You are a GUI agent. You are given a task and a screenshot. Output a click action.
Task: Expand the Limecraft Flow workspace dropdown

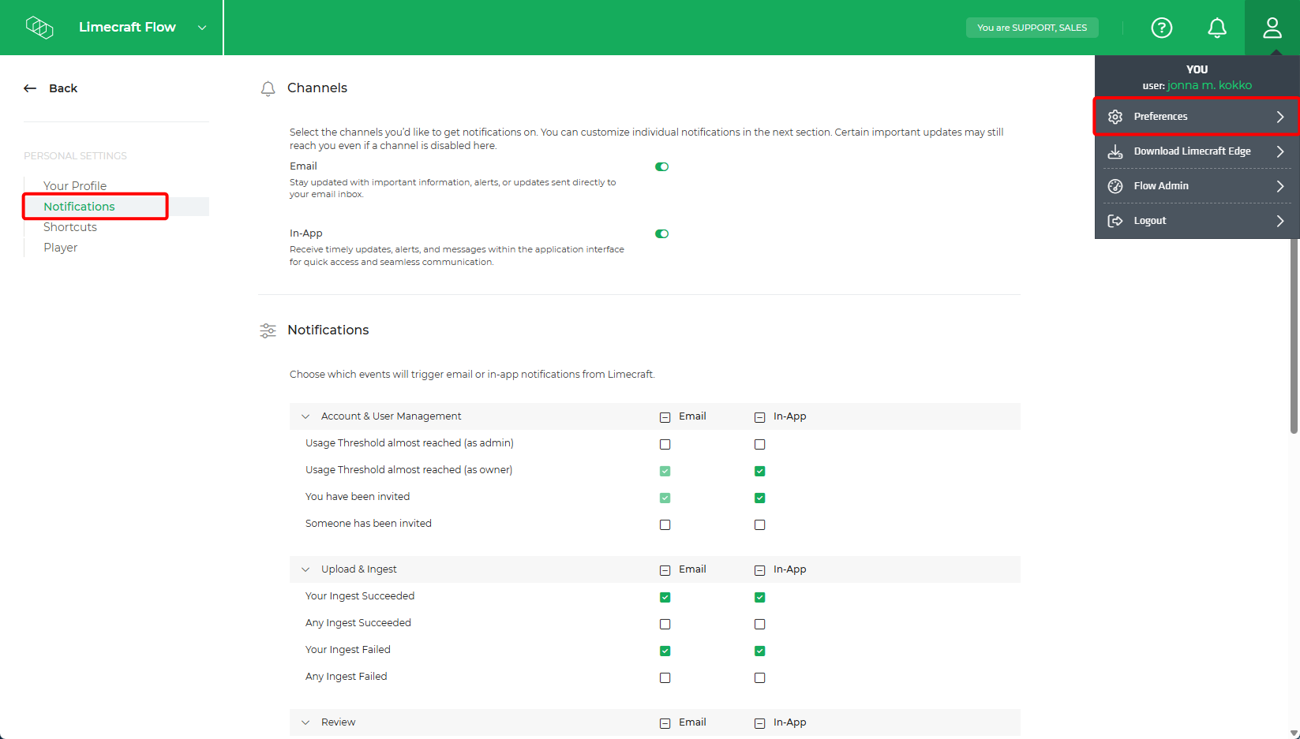(x=201, y=27)
